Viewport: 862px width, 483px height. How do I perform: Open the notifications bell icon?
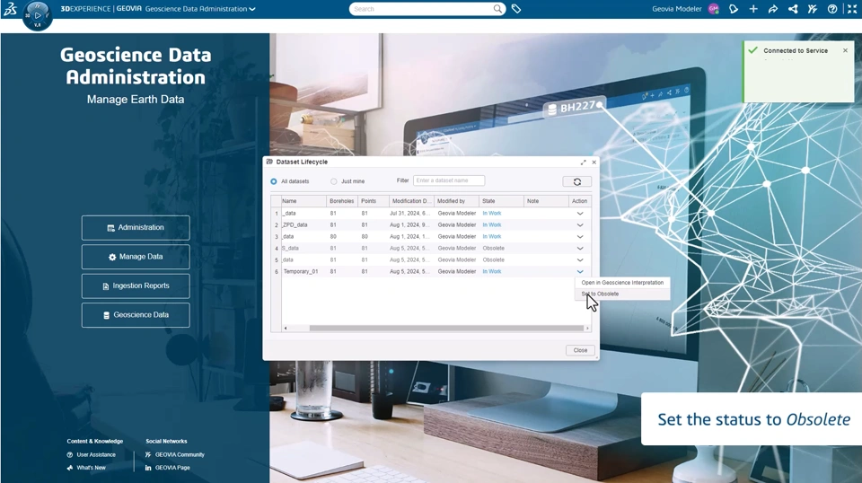click(x=734, y=9)
